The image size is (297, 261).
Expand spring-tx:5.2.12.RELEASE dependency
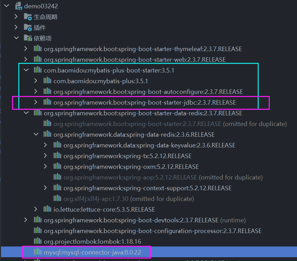(45, 156)
